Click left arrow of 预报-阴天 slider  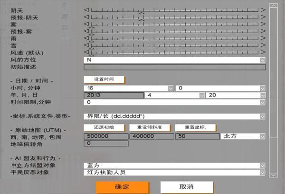pyautogui.click(x=86, y=17)
